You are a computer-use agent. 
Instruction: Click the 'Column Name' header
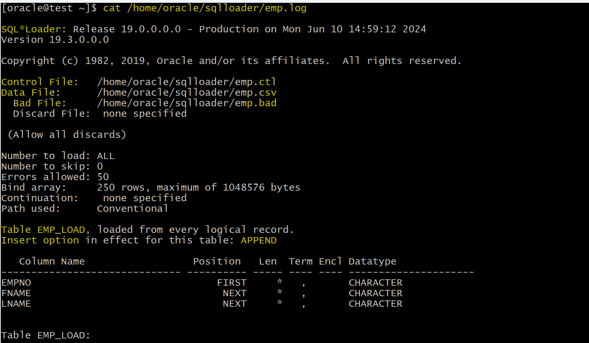tap(52, 261)
